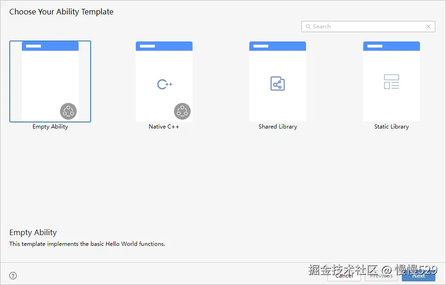Click the Previous button
Image resolution: width=446 pixels, height=285 pixels.
coord(381,276)
